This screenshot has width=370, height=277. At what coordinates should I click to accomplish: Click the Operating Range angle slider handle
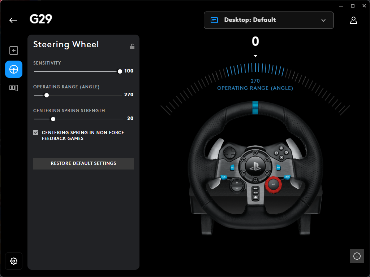(46, 95)
